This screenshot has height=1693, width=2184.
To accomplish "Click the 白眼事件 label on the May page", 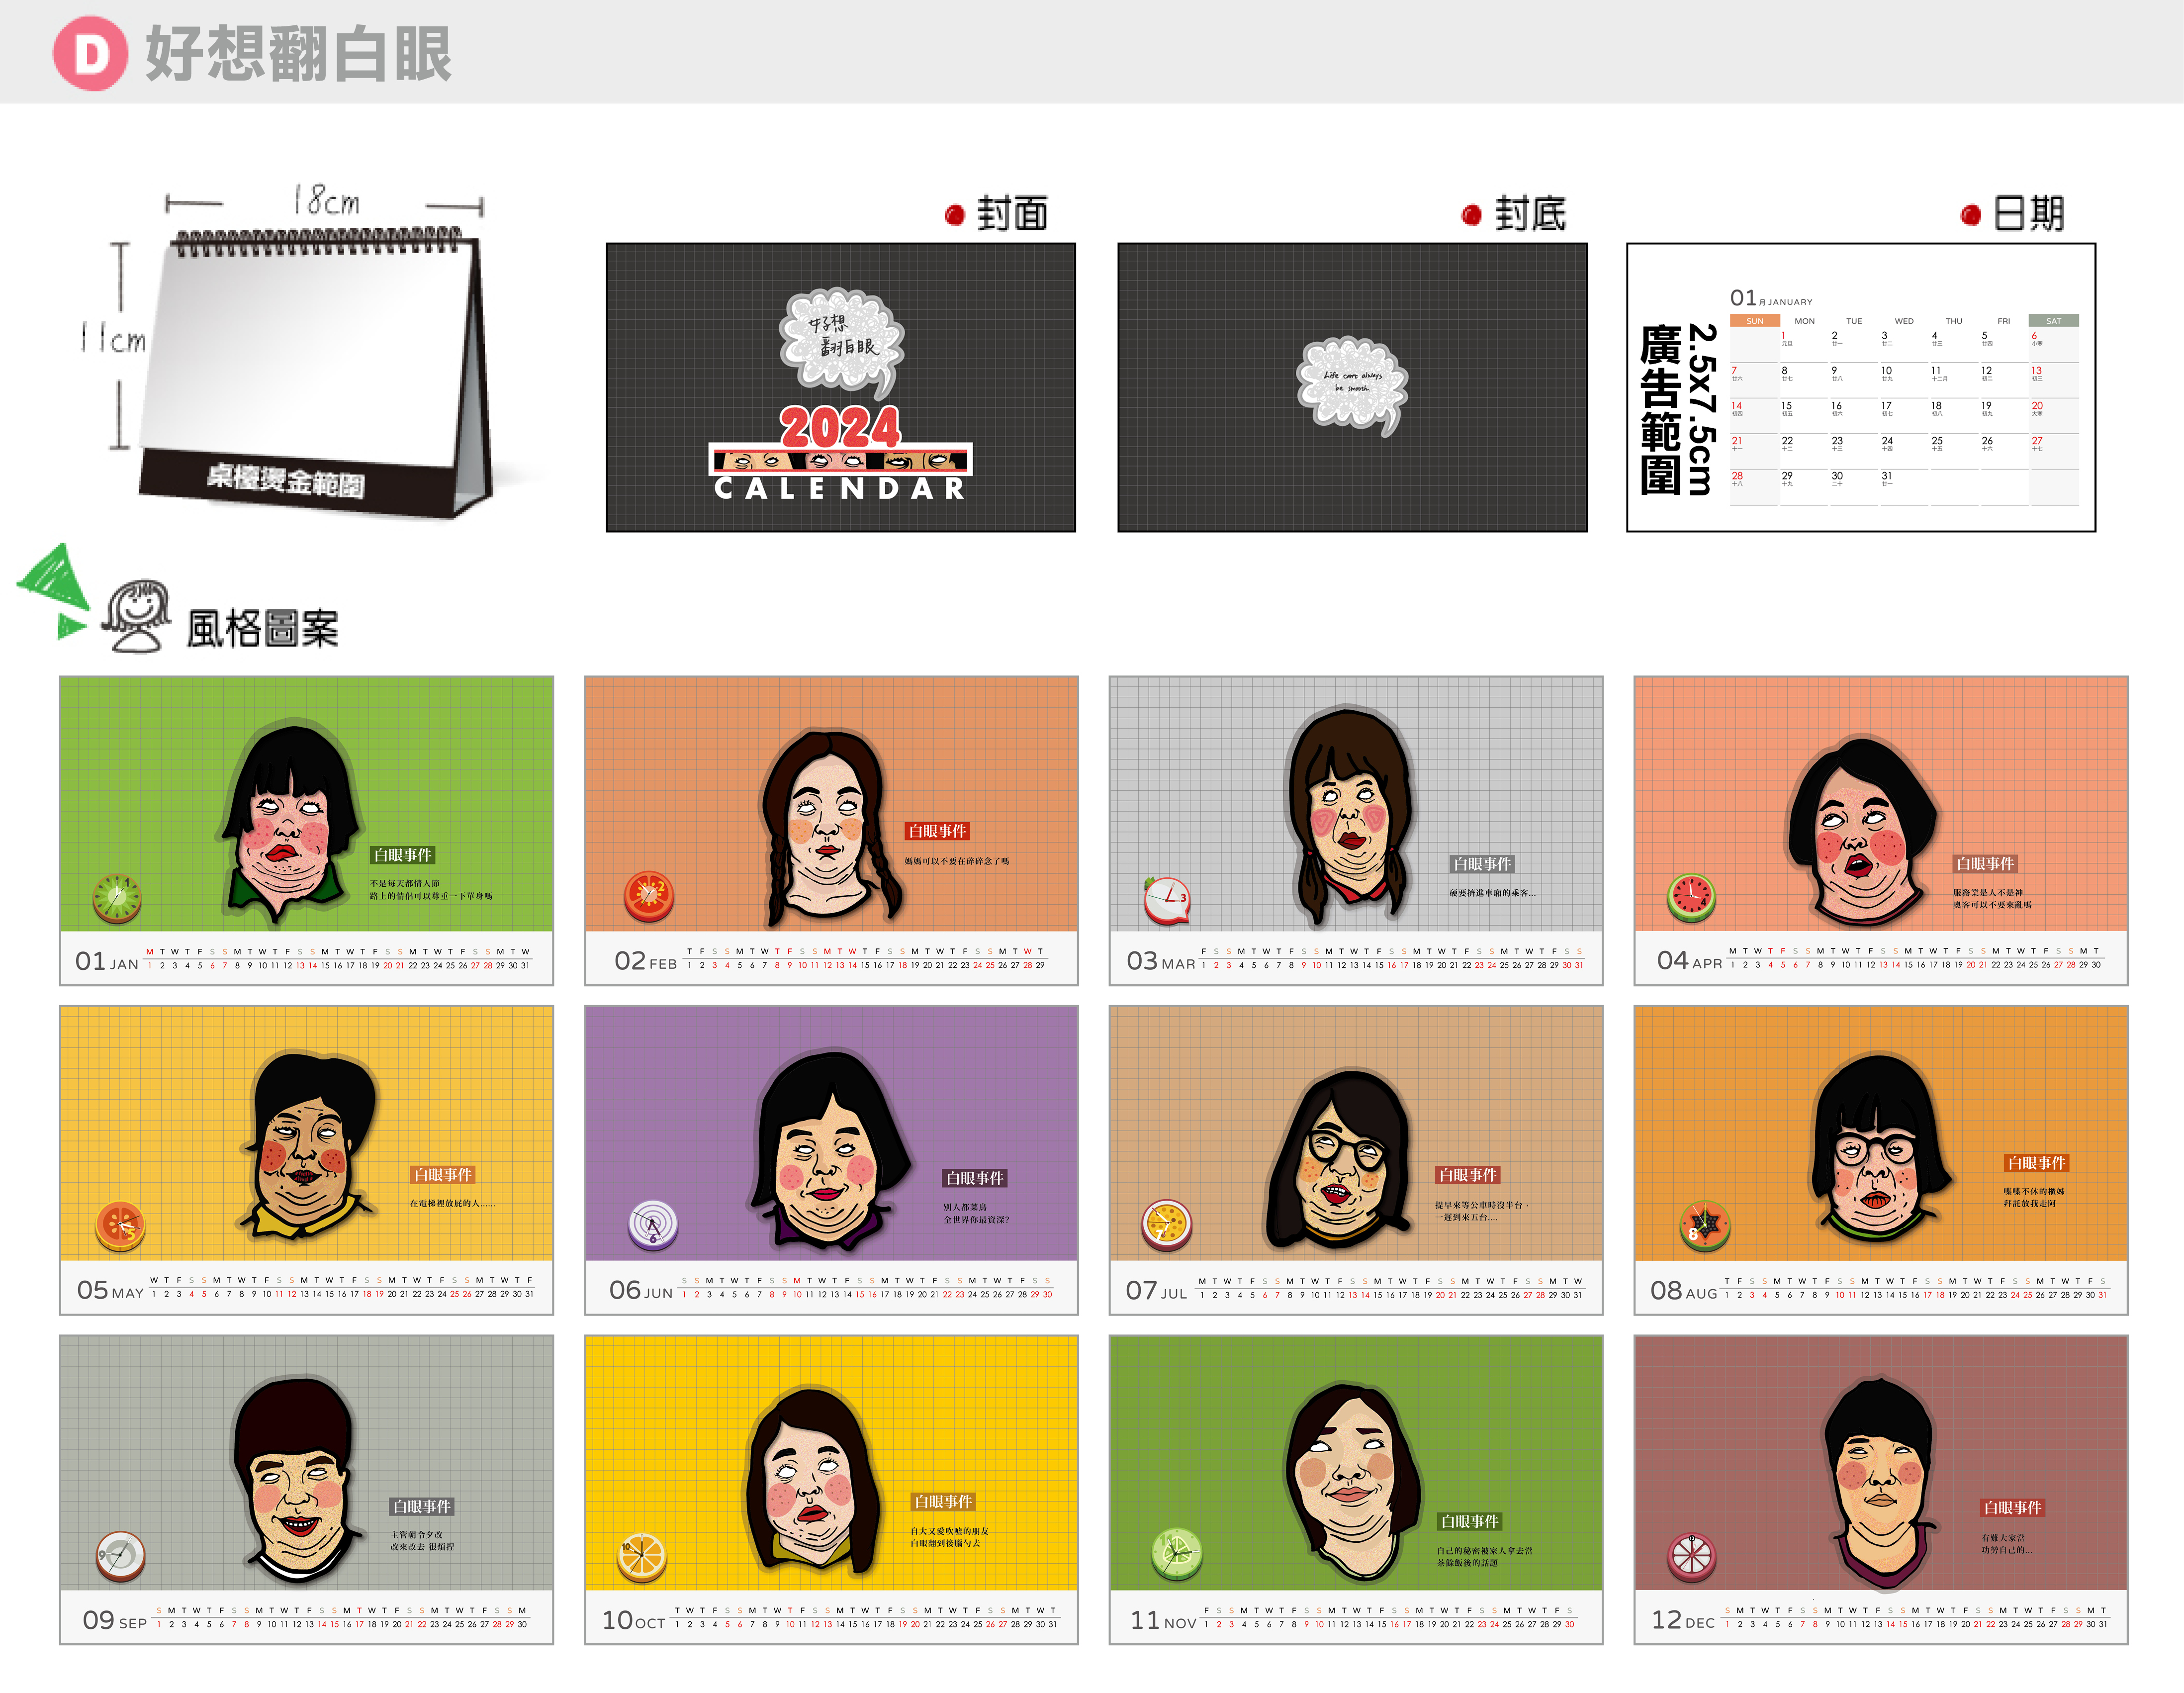I will (x=443, y=1175).
